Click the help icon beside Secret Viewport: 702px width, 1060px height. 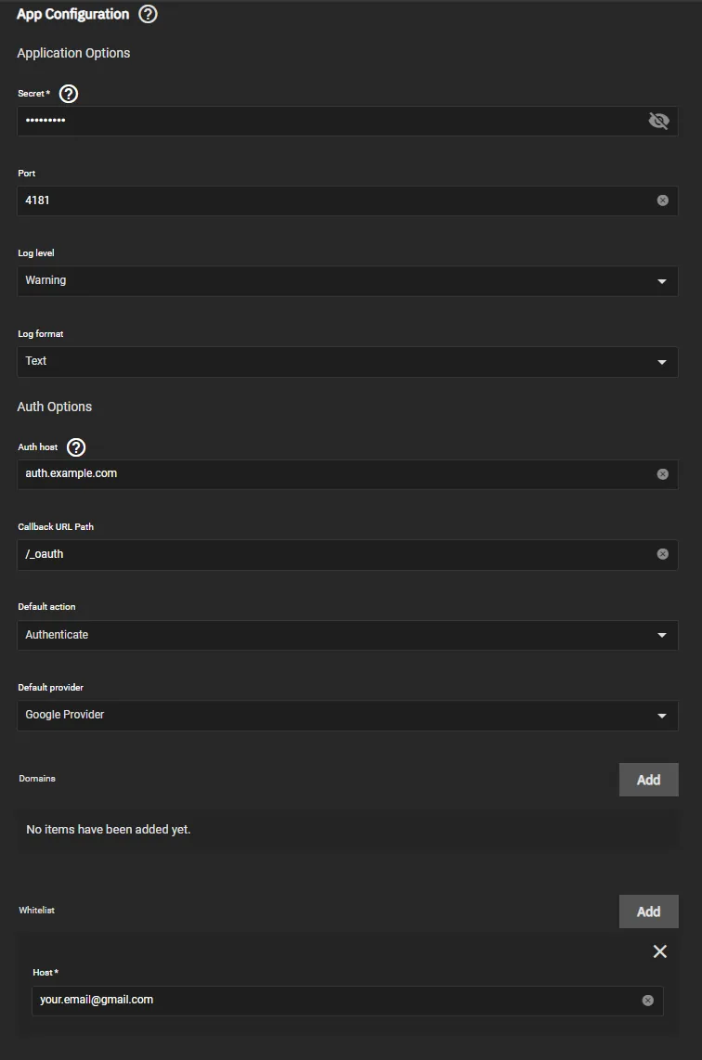pos(68,93)
